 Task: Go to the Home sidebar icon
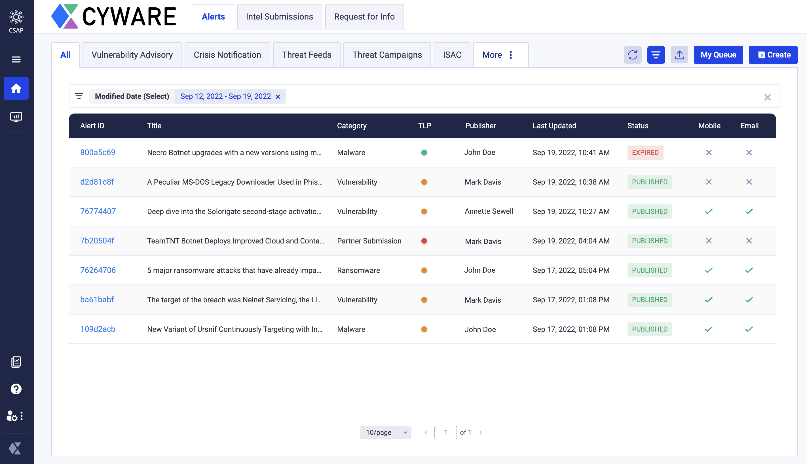[16, 88]
